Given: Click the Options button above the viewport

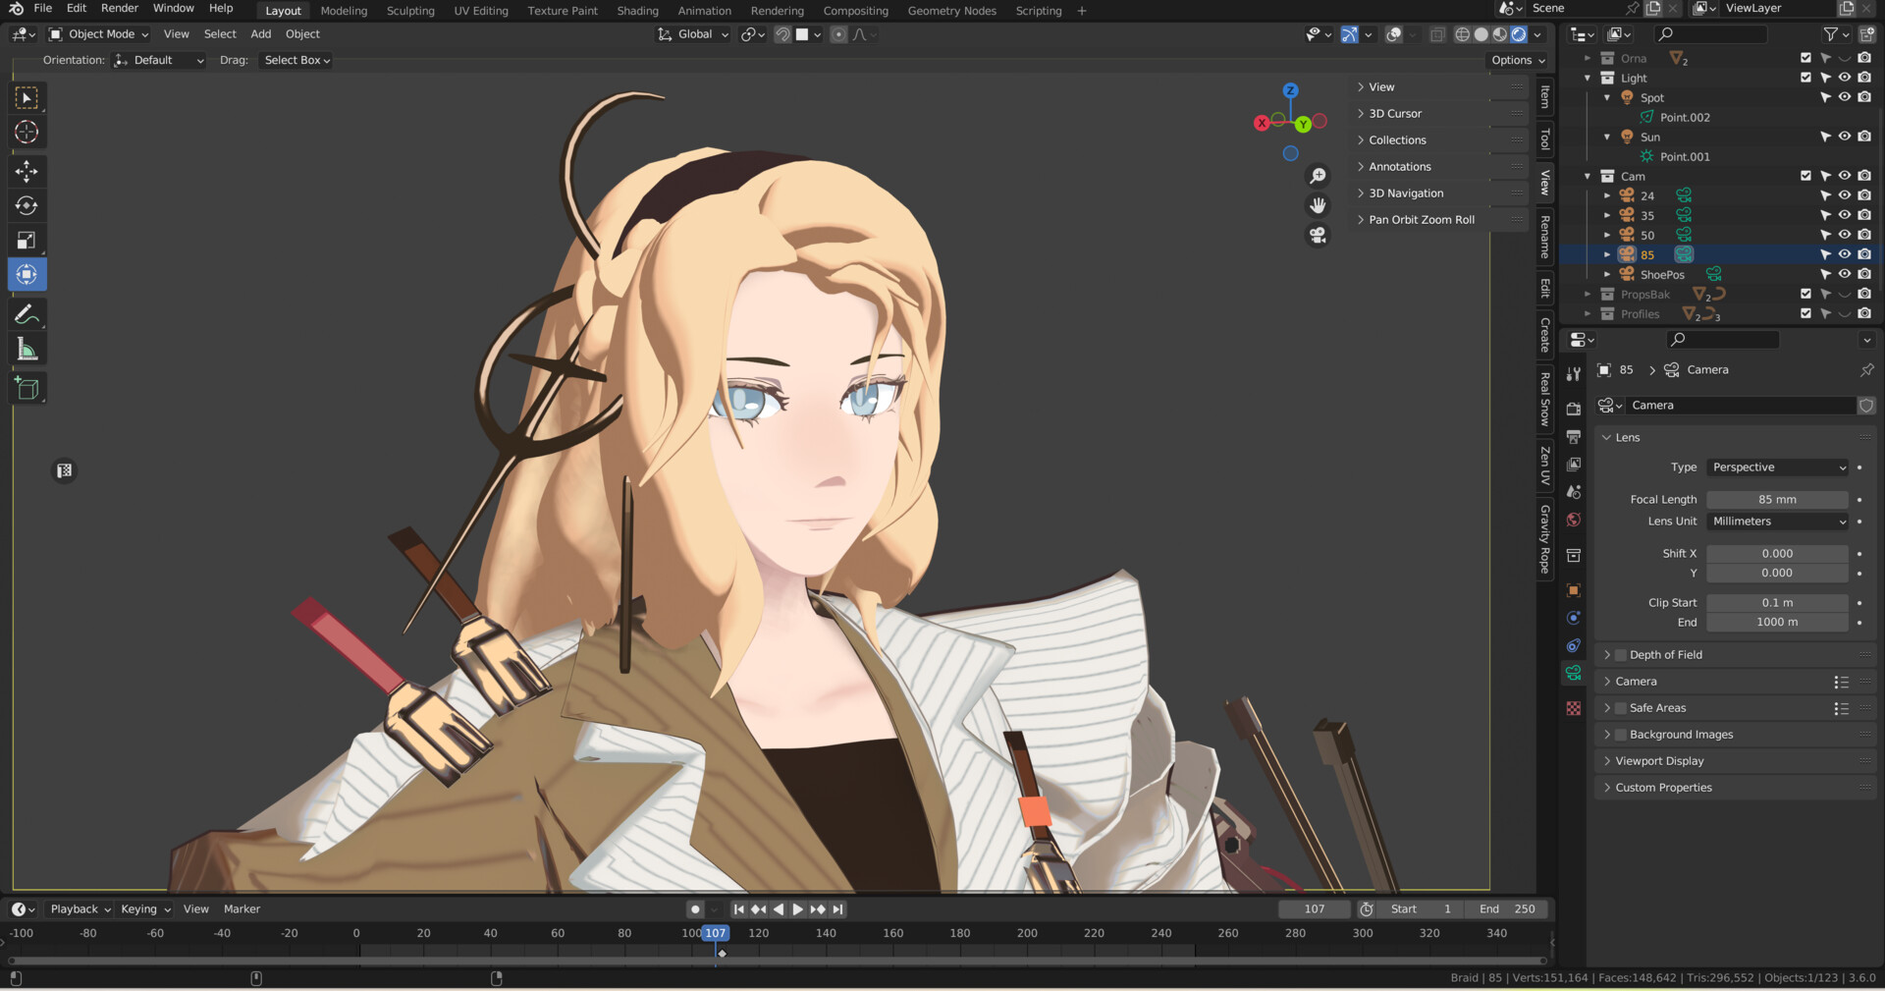Looking at the screenshot, I should 1516,60.
